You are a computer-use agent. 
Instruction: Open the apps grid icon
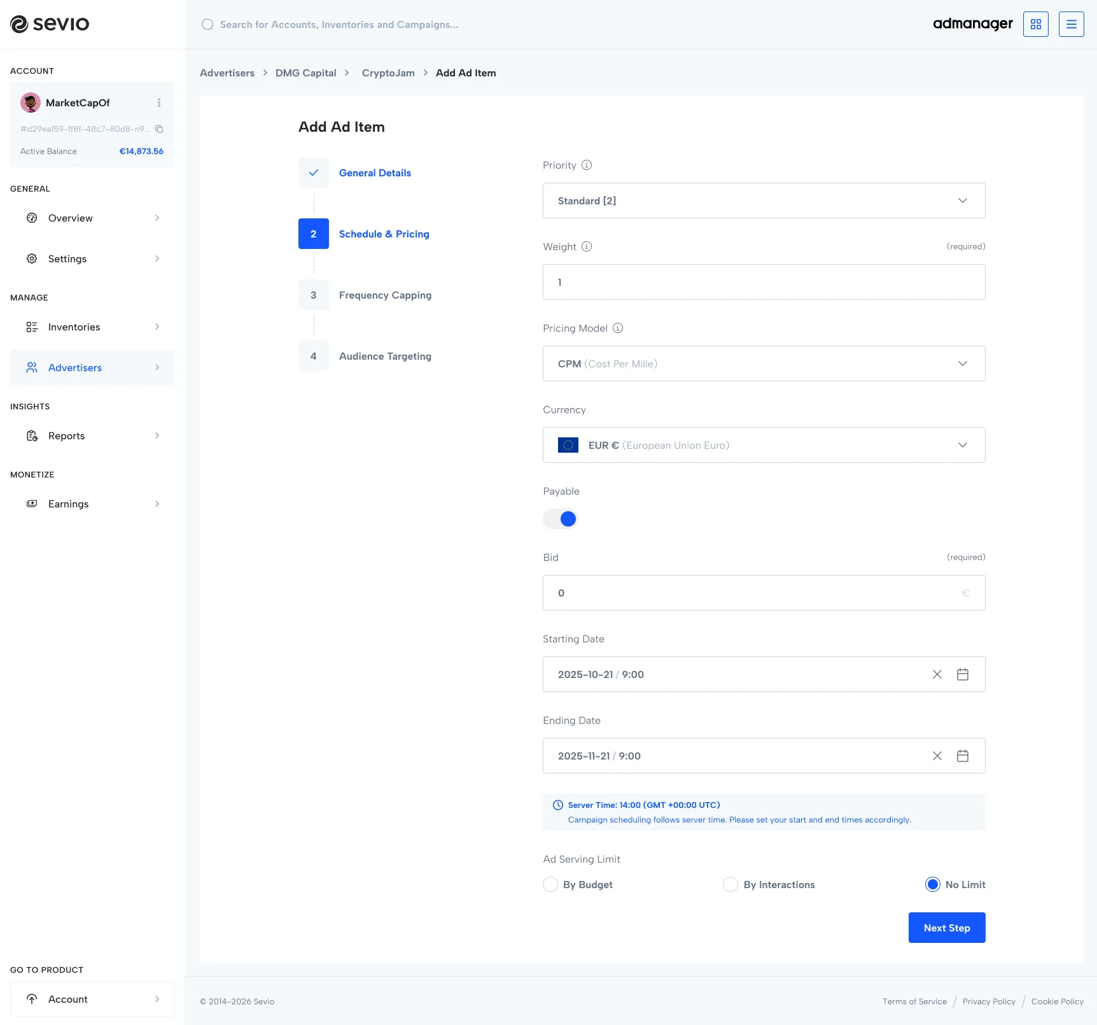(x=1036, y=24)
